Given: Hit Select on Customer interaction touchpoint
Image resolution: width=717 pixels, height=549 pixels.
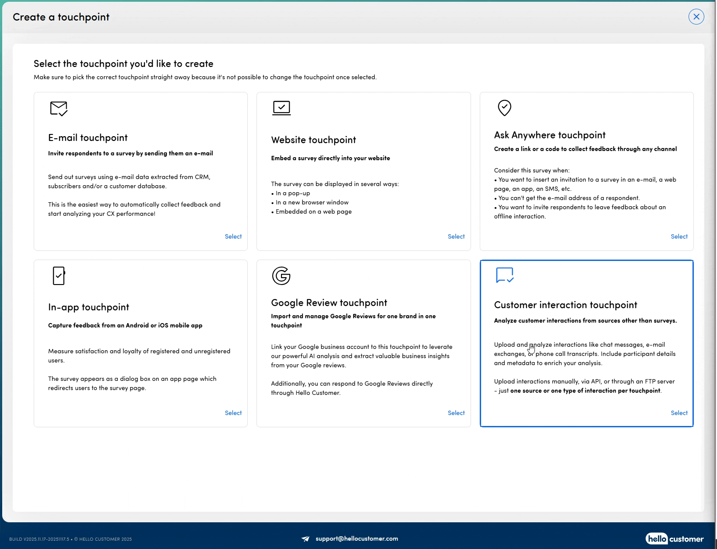Looking at the screenshot, I should tap(679, 413).
